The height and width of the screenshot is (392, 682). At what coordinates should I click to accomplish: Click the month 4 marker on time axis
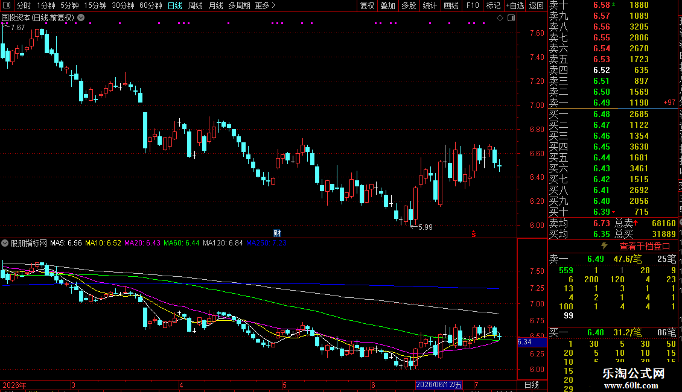tap(182, 385)
